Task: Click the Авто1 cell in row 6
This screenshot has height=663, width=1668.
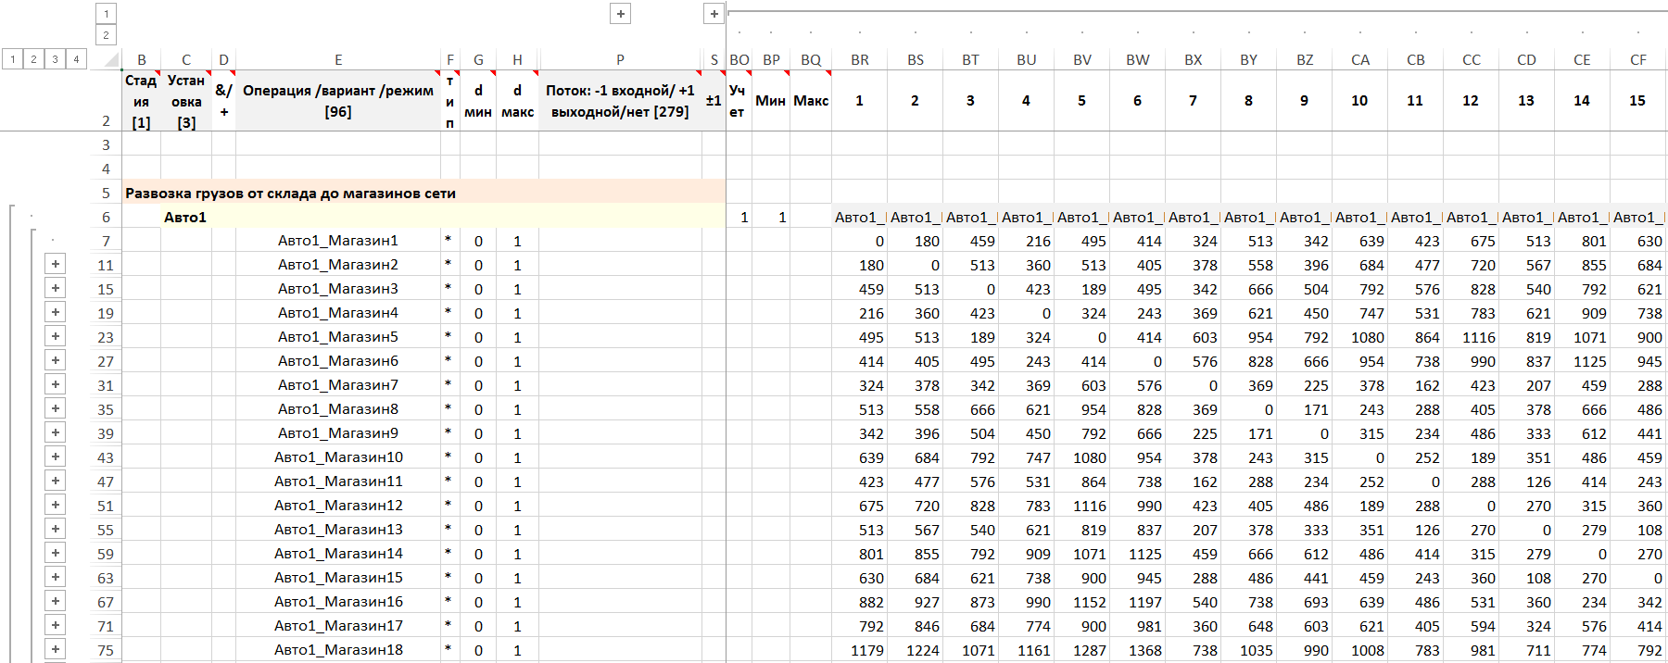Action: (185, 218)
